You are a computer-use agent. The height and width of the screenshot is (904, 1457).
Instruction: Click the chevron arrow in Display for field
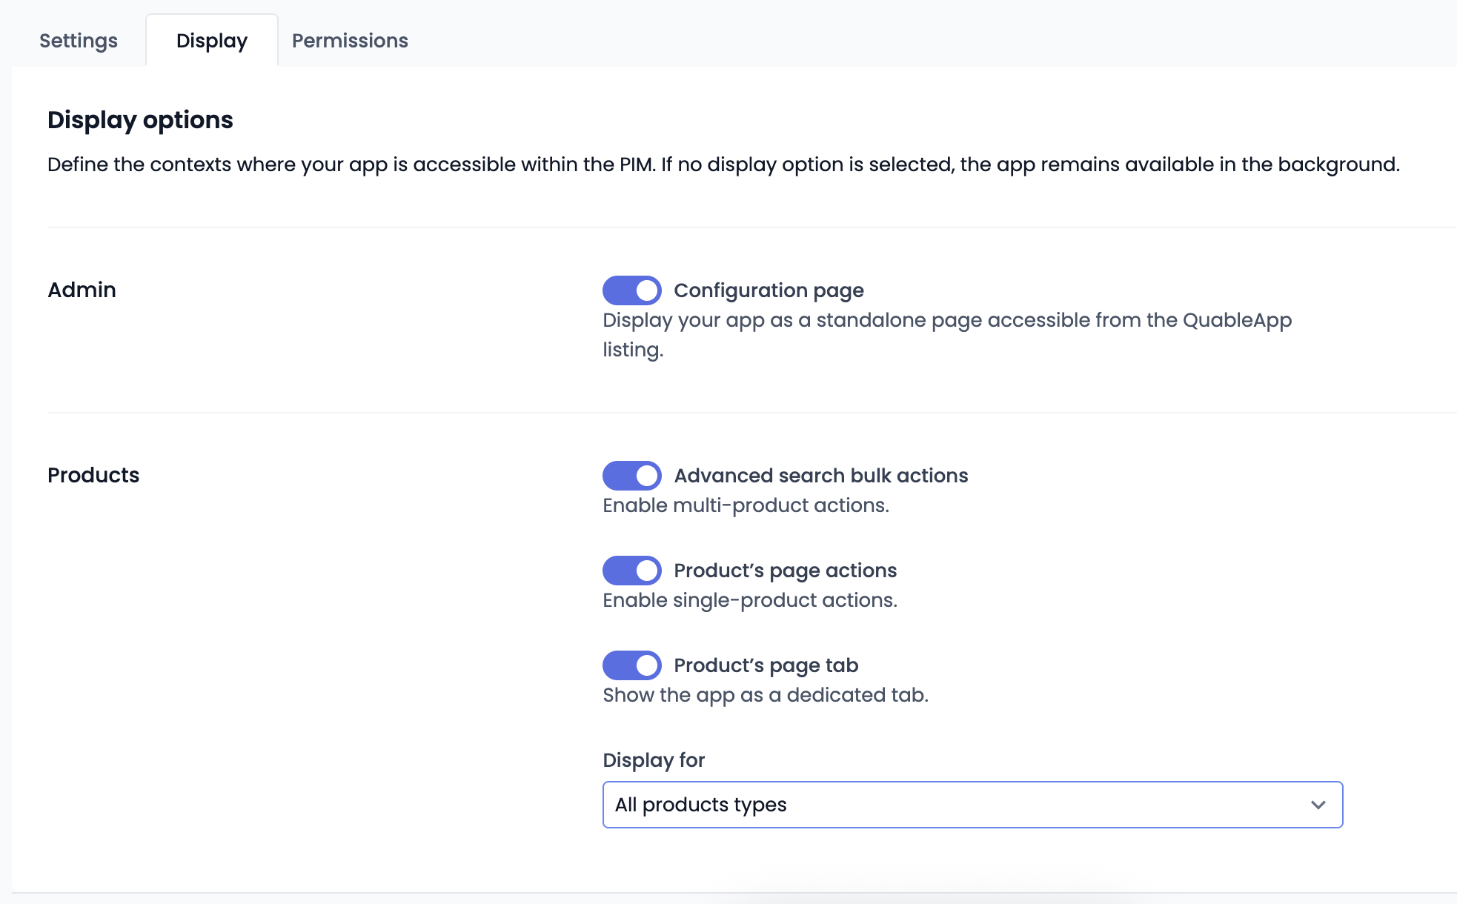tap(1318, 805)
